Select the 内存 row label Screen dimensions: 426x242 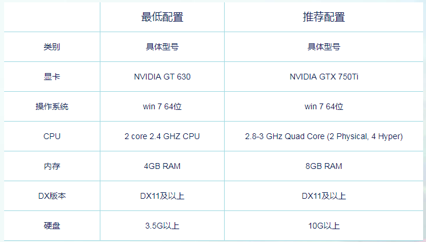pyautogui.click(x=52, y=166)
